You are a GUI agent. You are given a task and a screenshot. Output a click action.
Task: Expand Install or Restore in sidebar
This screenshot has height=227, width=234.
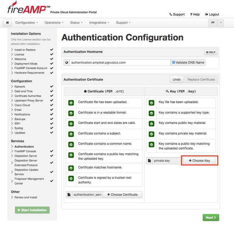pyautogui.click(x=25, y=50)
